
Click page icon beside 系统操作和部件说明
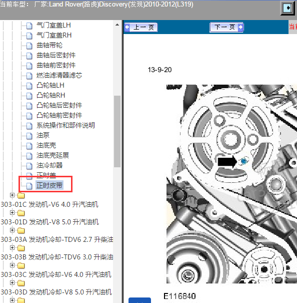click(29, 126)
